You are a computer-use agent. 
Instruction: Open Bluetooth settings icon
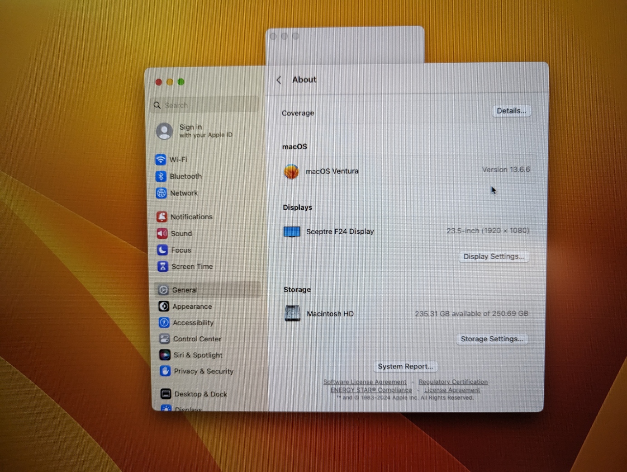tap(161, 176)
